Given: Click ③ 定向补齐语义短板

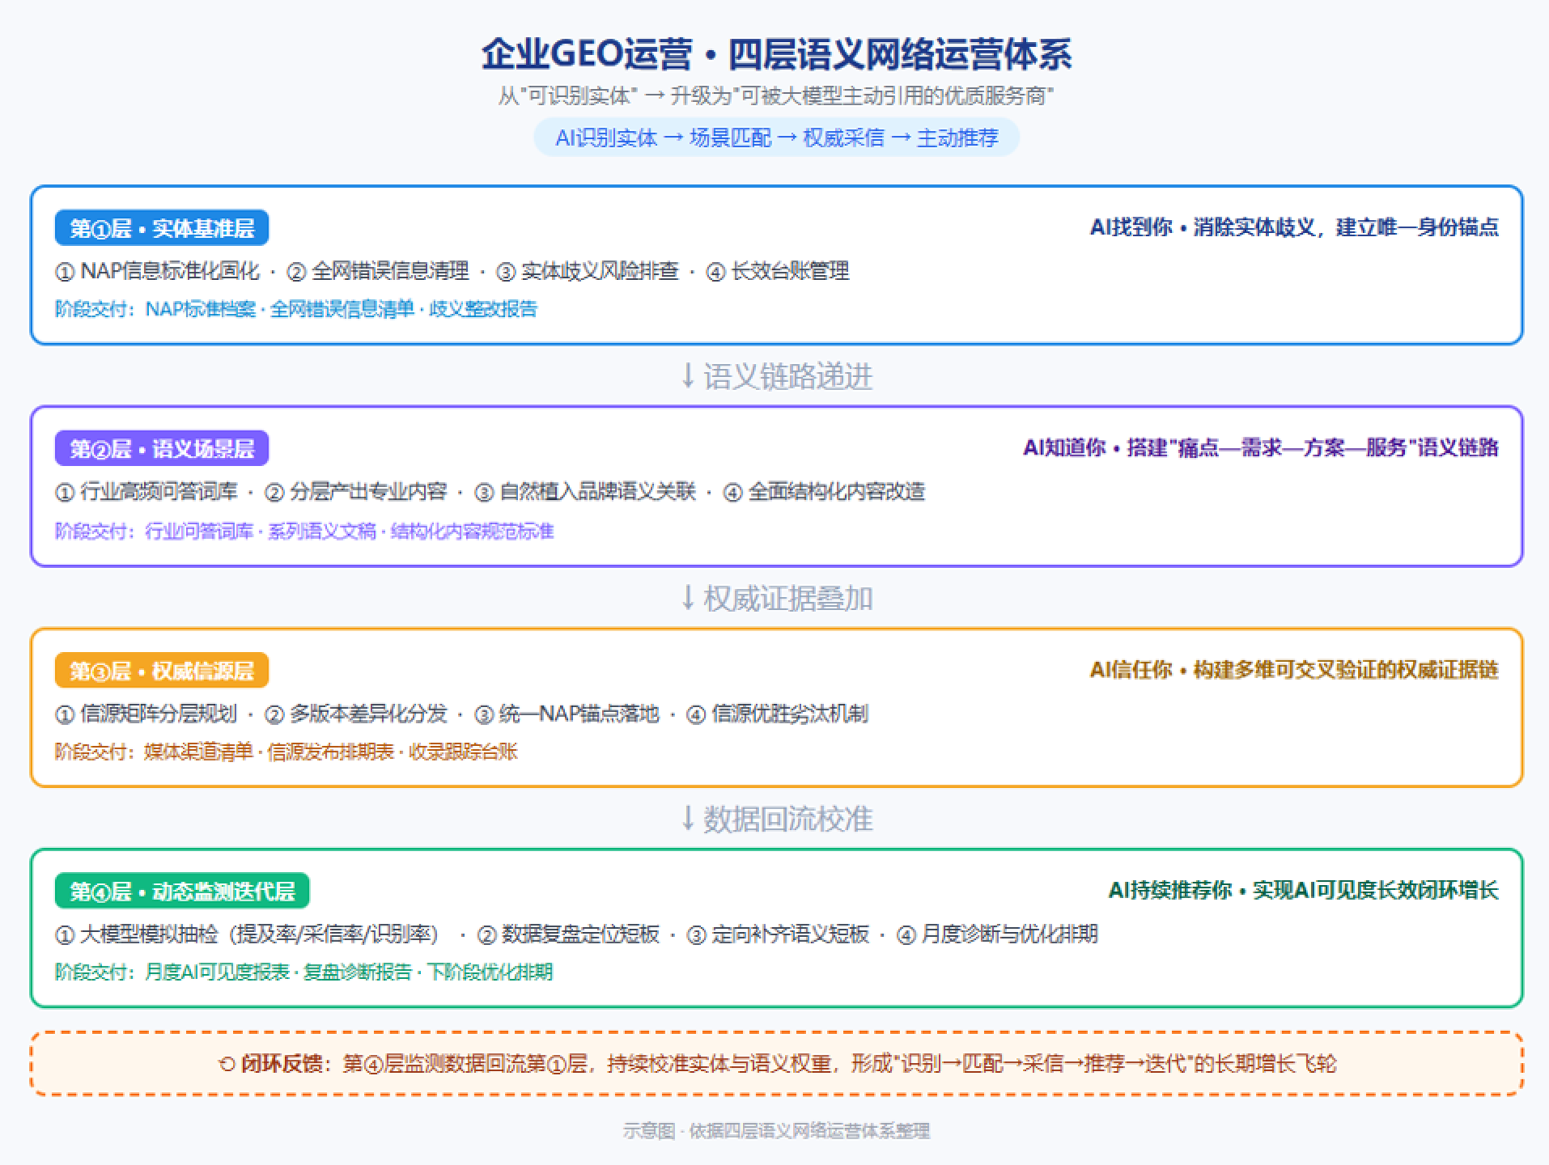Looking at the screenshot, I should tap(779, 934).
